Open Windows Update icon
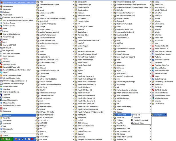 point(1,26)
